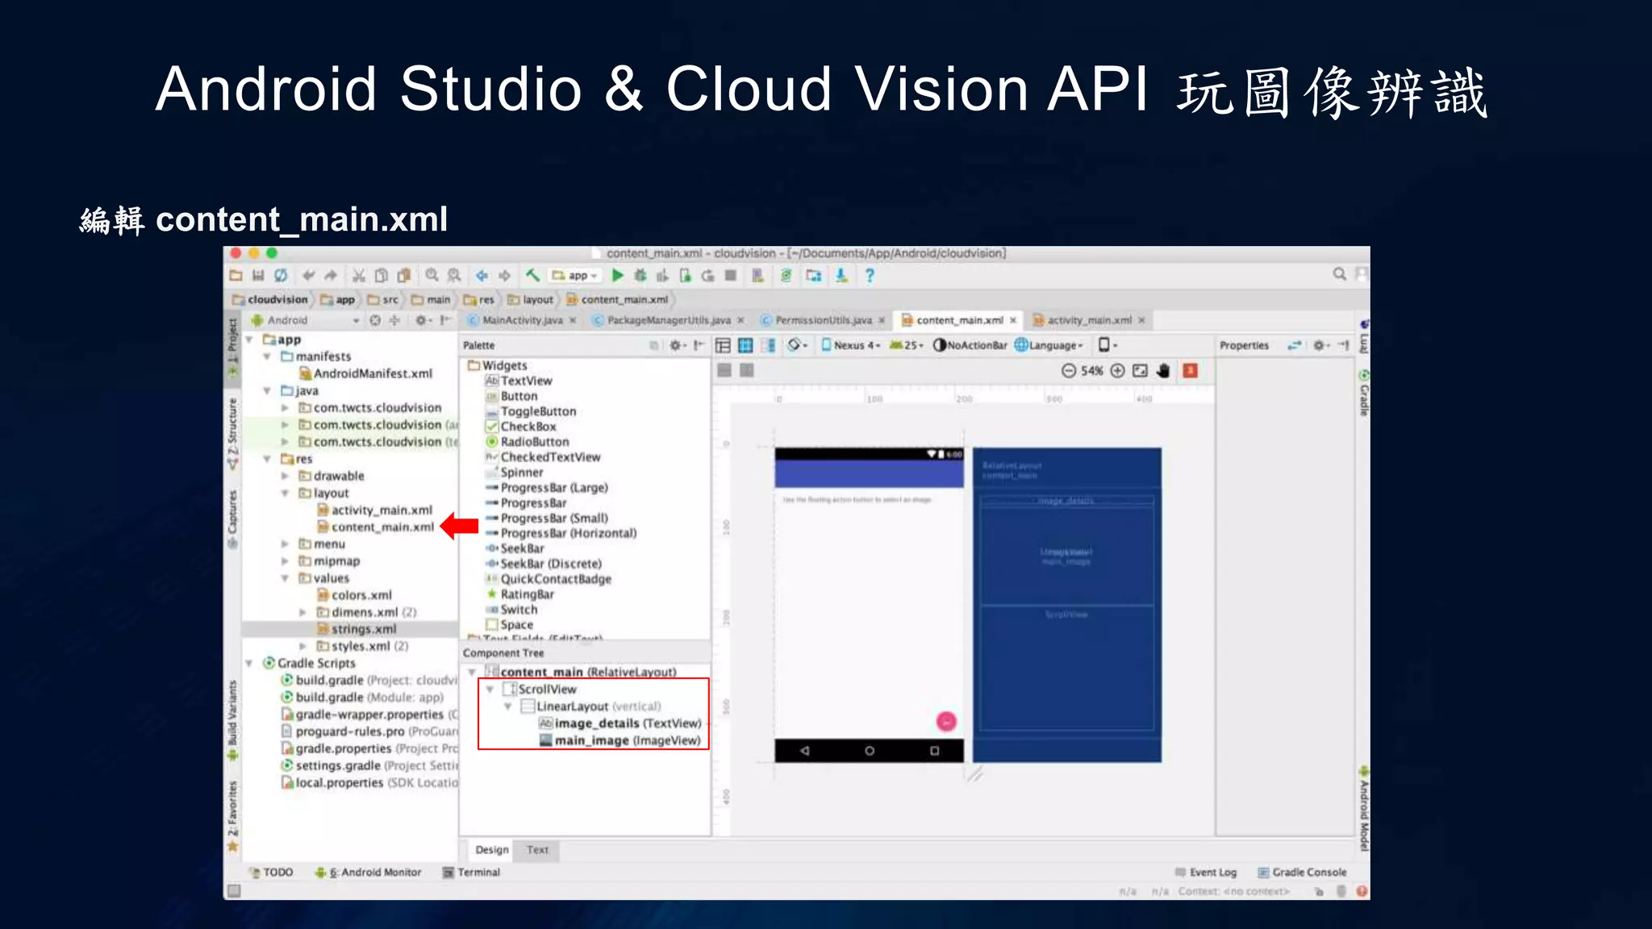Click the search magnifier at top right
Screen dimensions: 1652x929
click(x=1340, y=274)
